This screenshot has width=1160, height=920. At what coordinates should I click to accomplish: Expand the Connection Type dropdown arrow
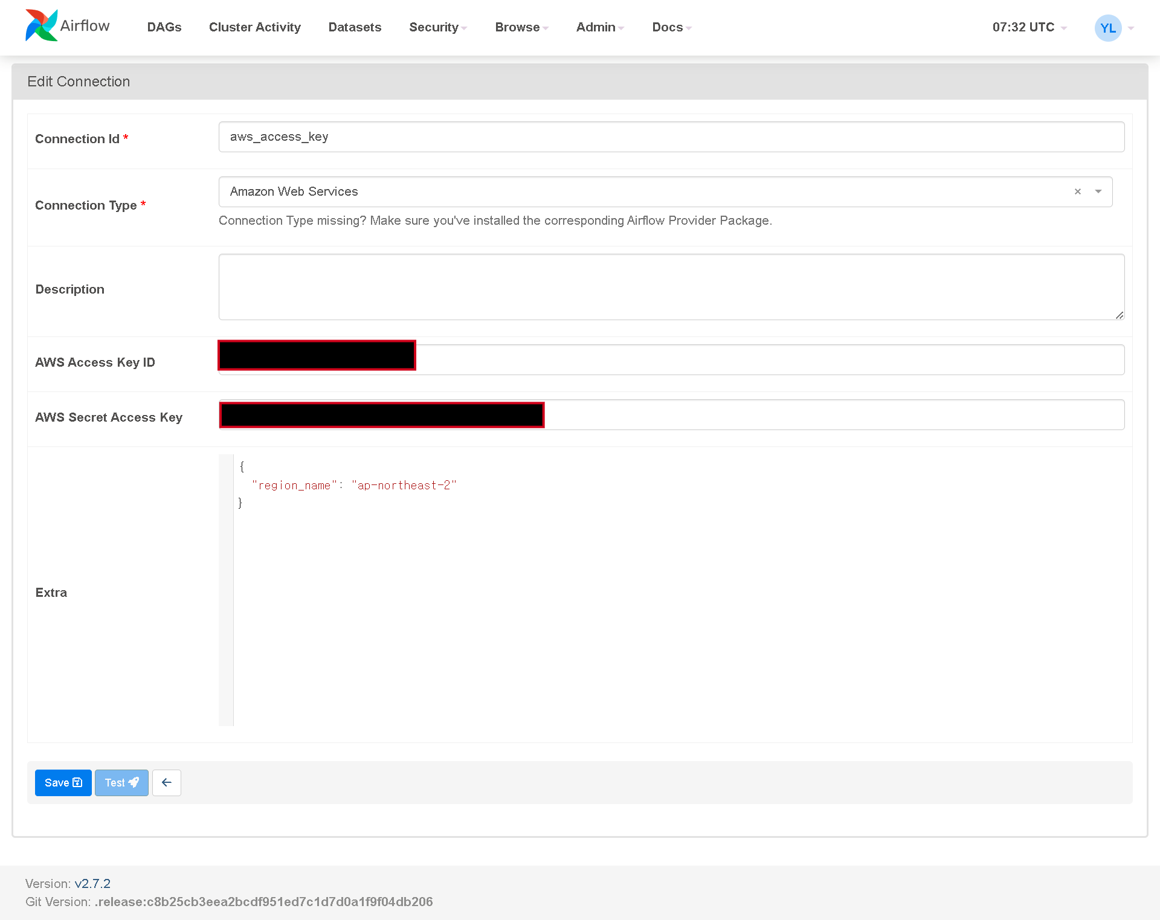[1098, 191]
